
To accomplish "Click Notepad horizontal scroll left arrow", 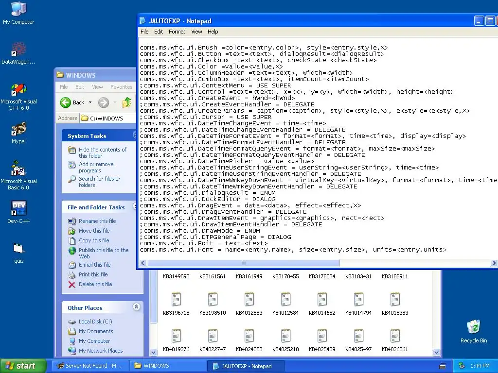I will (143, 263).
